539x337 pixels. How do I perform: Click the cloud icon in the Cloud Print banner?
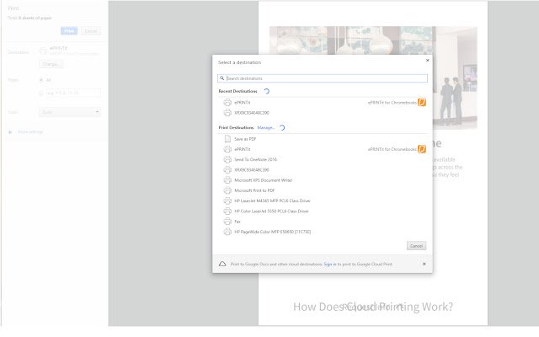tap(222, 264)
